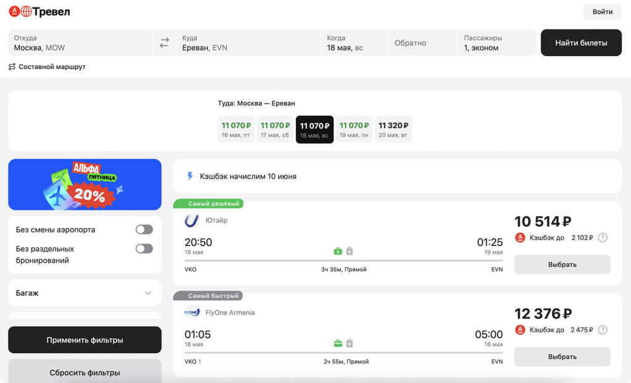Click the lightning cashback icon
The width and height of the screenshot is (631, 383).
tap(190, 176)
